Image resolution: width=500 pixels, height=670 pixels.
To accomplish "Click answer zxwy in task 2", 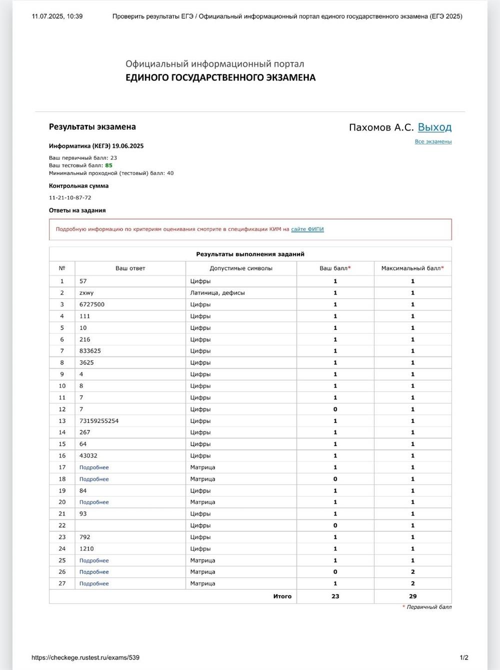I will pyautogui.click(x=86, y=293).
